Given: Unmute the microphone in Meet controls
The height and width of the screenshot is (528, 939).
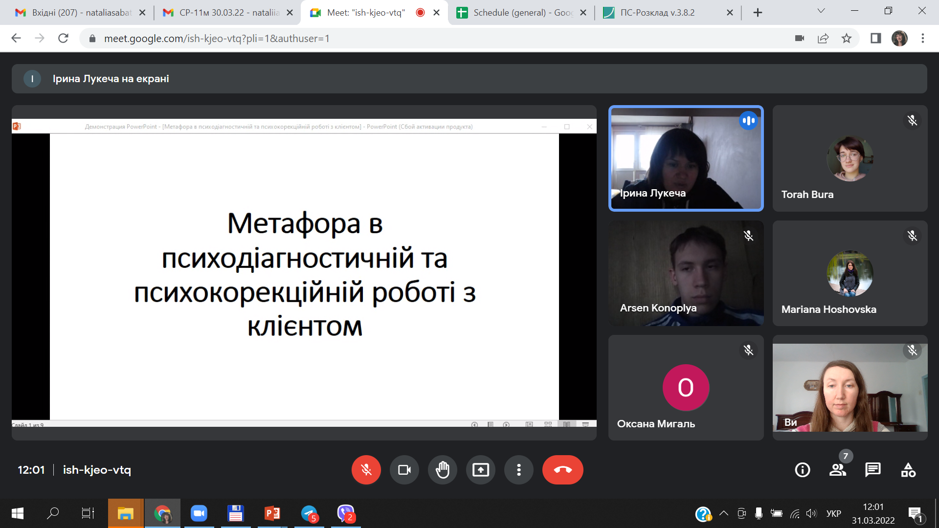Looking at the screenshot, I should 366,470.
